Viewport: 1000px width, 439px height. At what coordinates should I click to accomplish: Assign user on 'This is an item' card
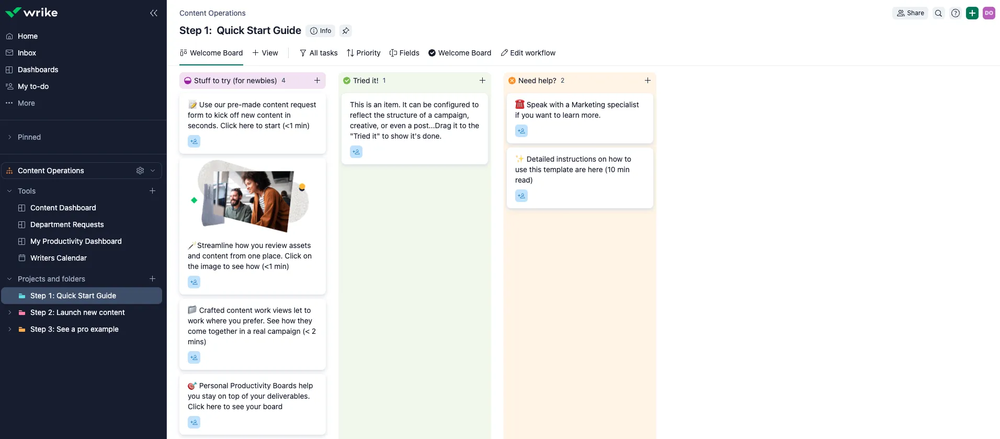click(x=356, y=152)
